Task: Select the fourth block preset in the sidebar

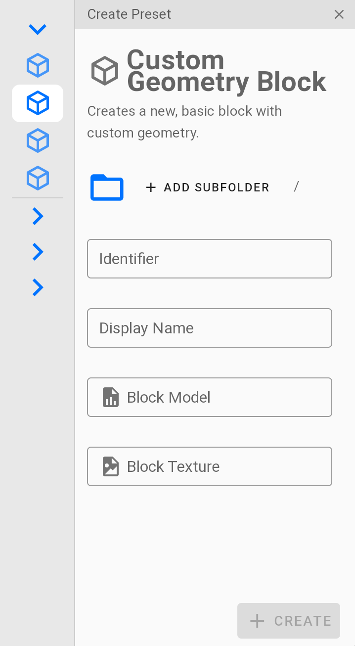Action: [38, 178]
